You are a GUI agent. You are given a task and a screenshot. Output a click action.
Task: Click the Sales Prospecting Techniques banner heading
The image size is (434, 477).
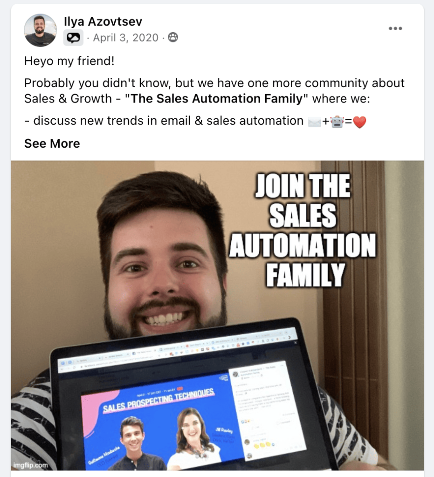(158, 399)
